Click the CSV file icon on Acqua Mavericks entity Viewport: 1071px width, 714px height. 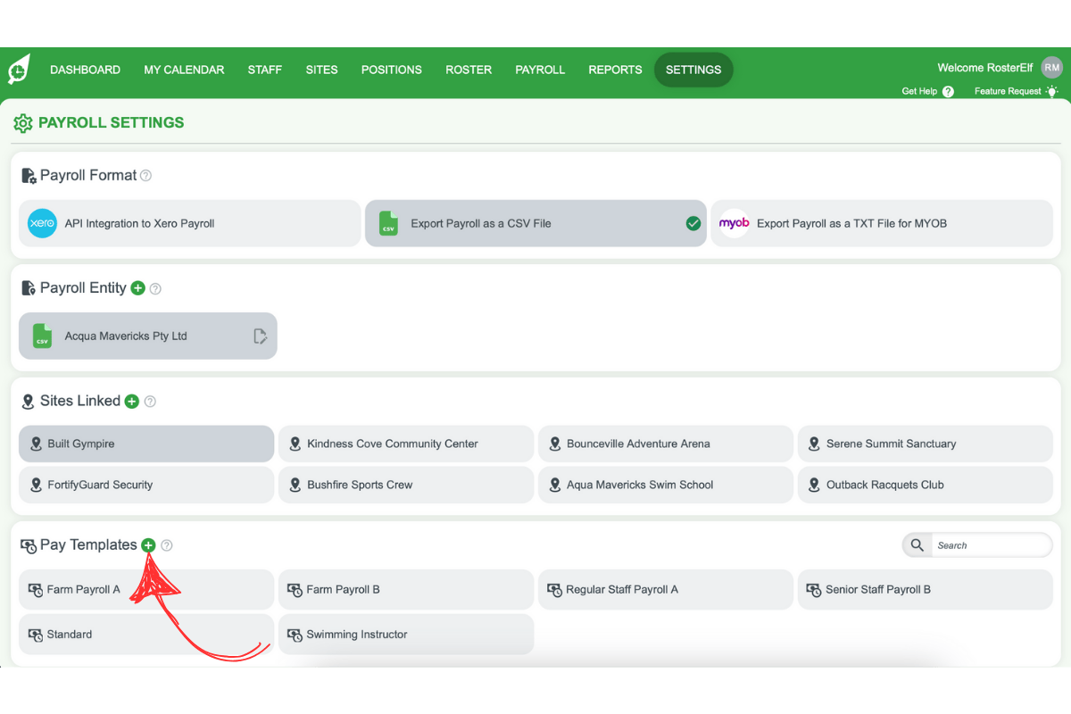point(42,336)
